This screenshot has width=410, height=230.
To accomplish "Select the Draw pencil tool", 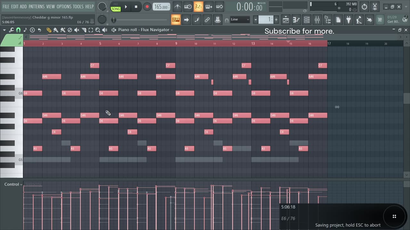I will pyautogui.click(x=49, y=30).
